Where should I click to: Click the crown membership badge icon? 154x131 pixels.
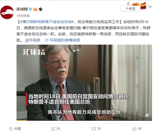point(35,9)
